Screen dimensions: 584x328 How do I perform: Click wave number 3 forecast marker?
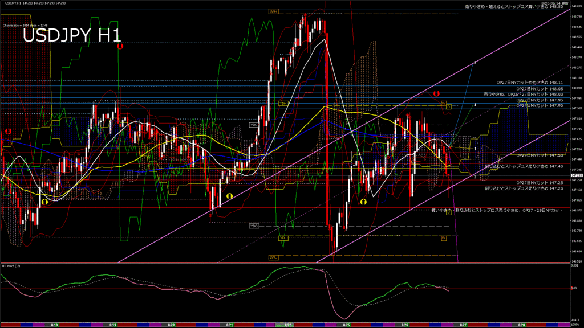tap(475, 62)
